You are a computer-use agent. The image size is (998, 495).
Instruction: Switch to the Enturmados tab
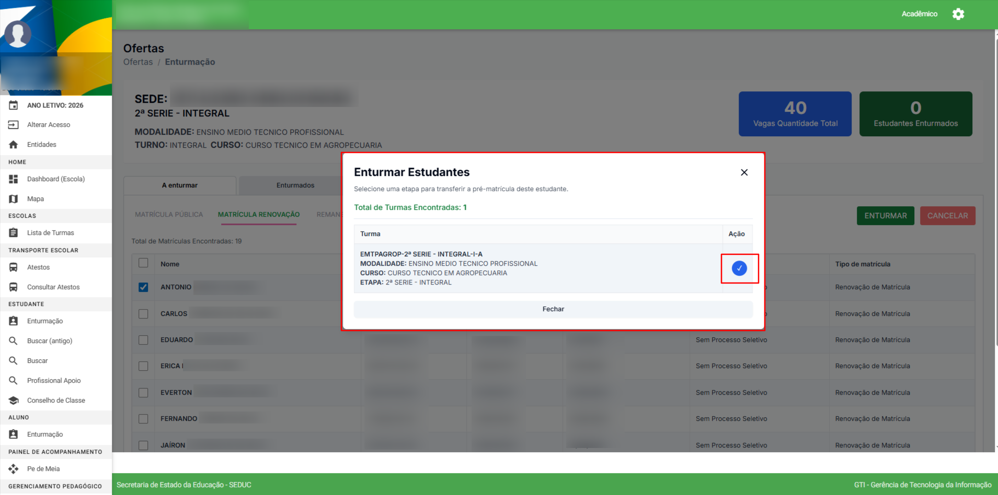[295, 185]
